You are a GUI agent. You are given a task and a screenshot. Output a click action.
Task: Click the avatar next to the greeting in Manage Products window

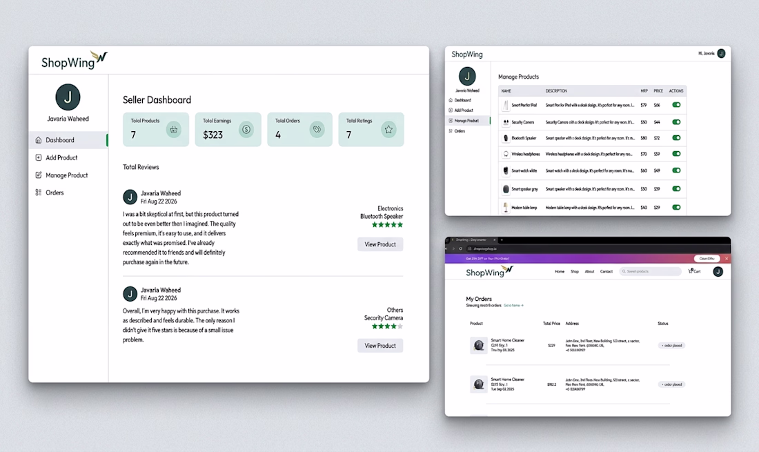pos(721,53)
